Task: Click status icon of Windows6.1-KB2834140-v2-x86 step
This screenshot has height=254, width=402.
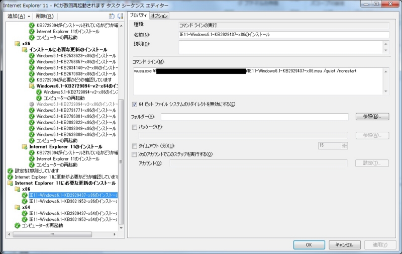Action: click(32, 68)
